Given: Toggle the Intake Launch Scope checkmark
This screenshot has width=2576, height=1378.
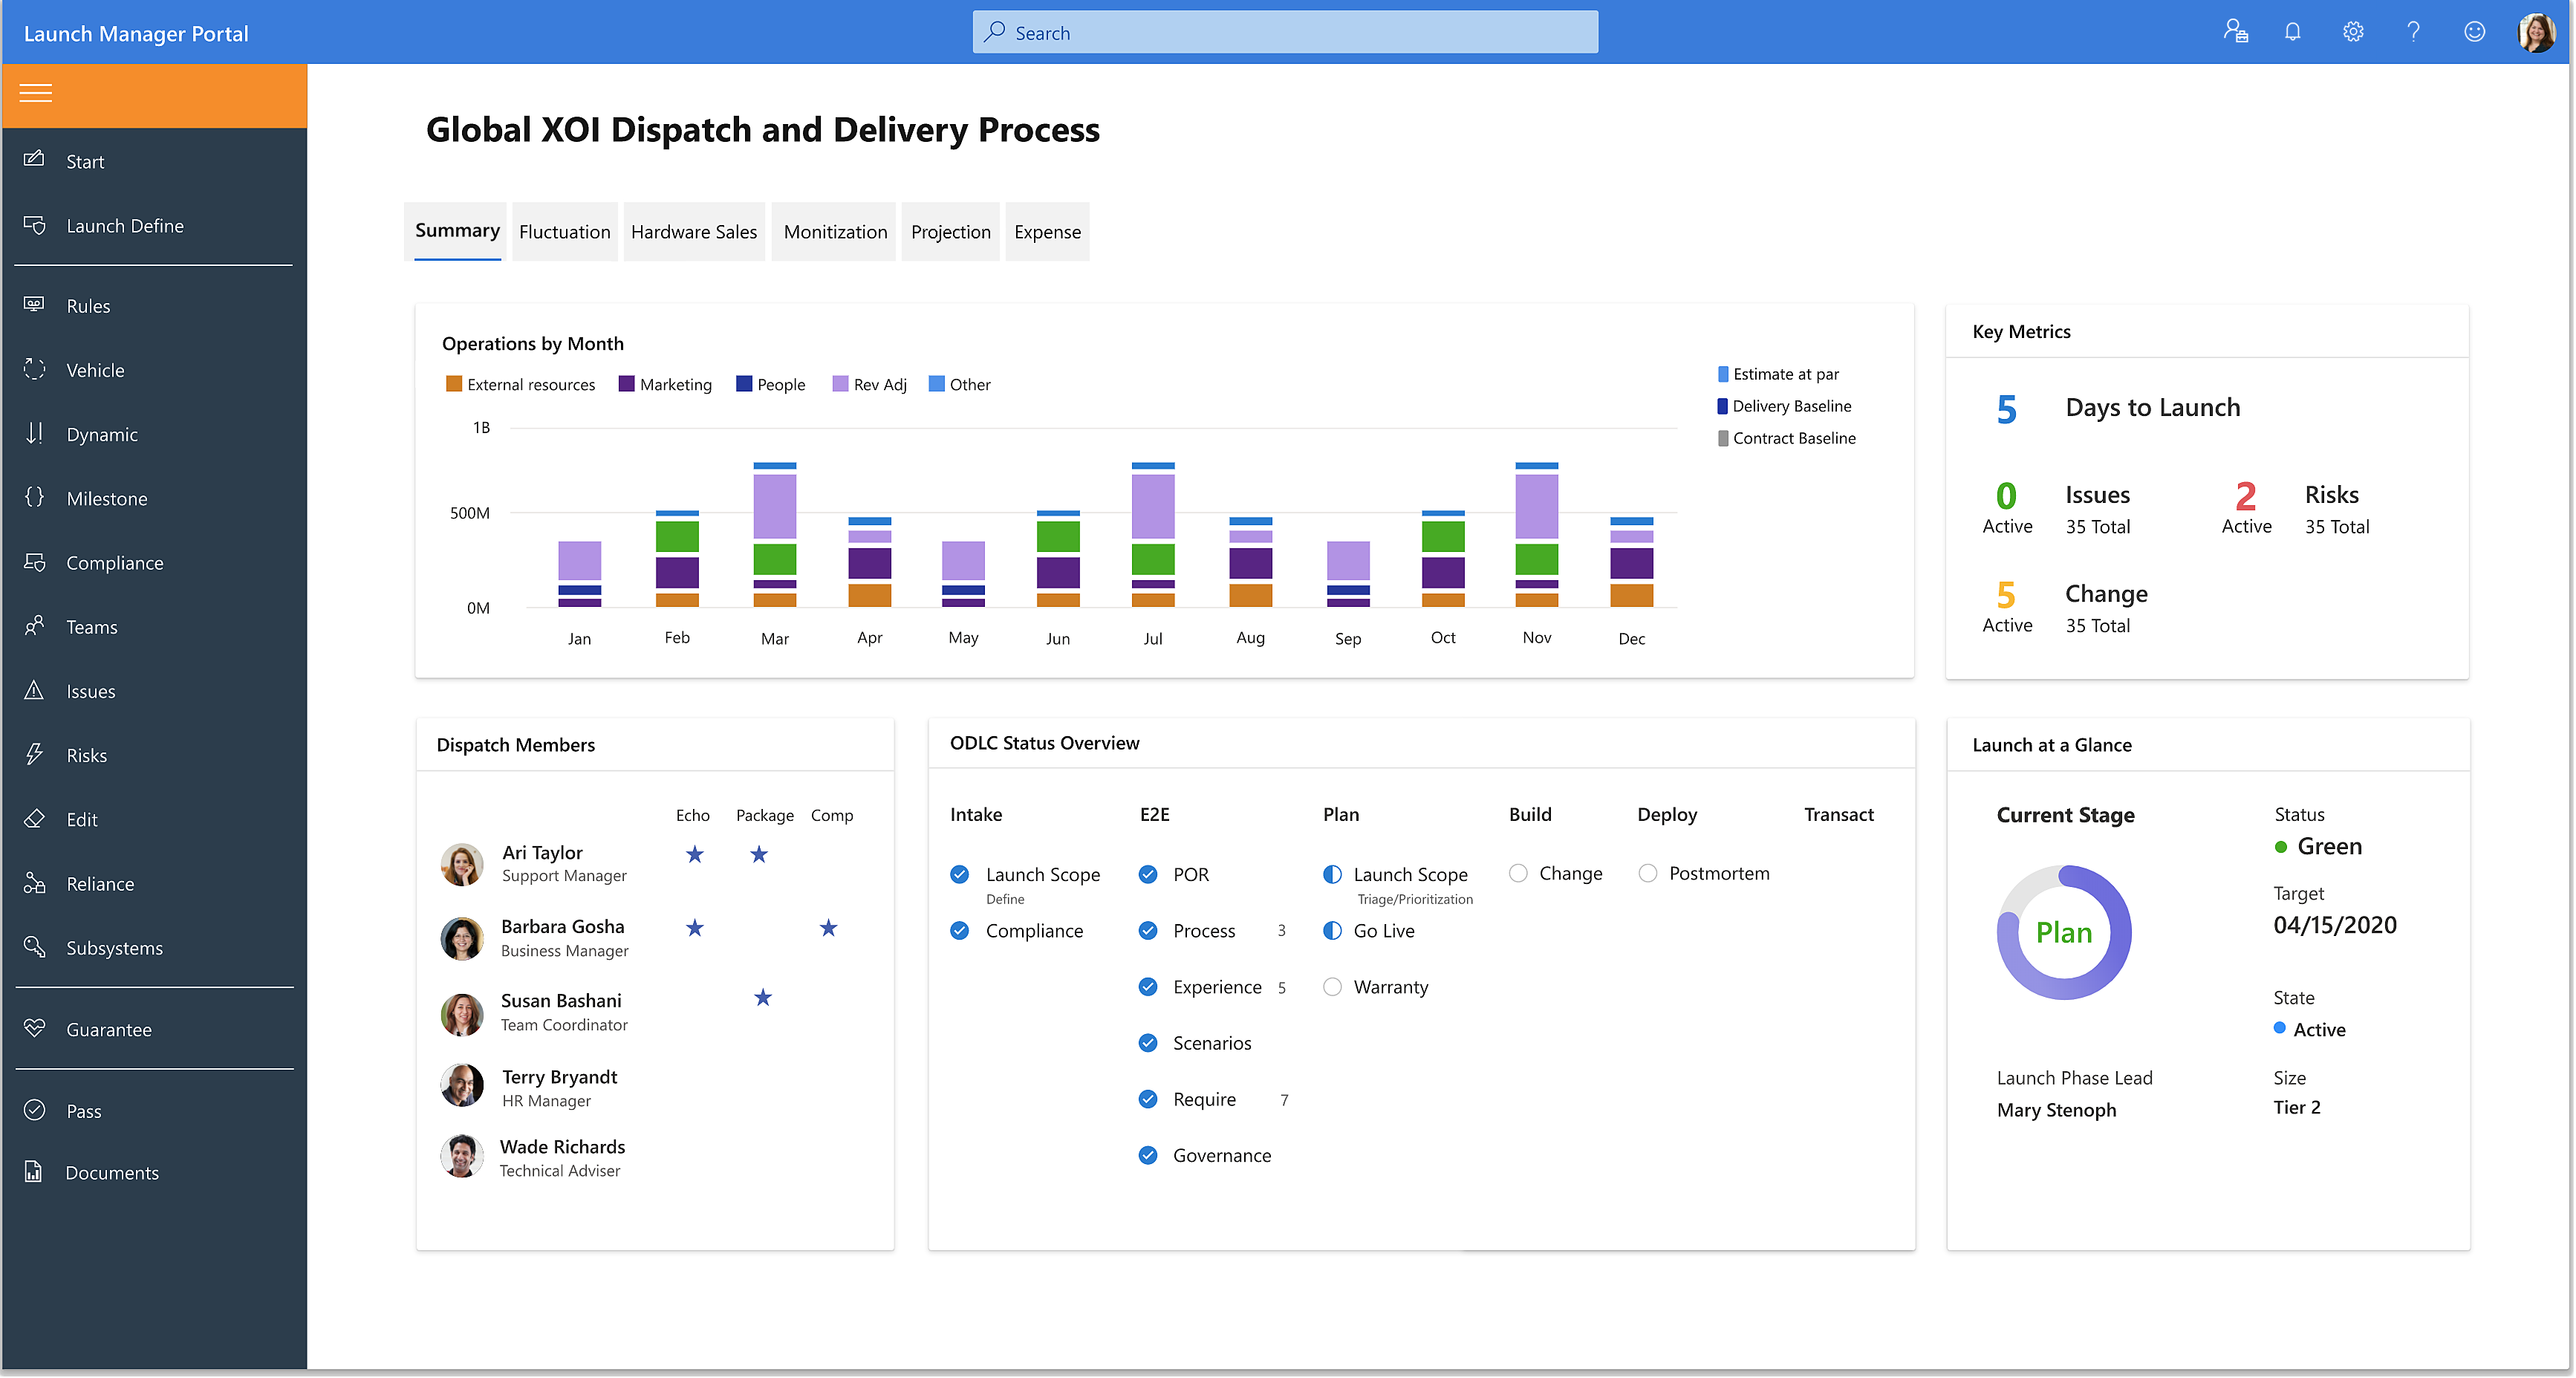Looking at the screenshot, I should coord(960,874).
